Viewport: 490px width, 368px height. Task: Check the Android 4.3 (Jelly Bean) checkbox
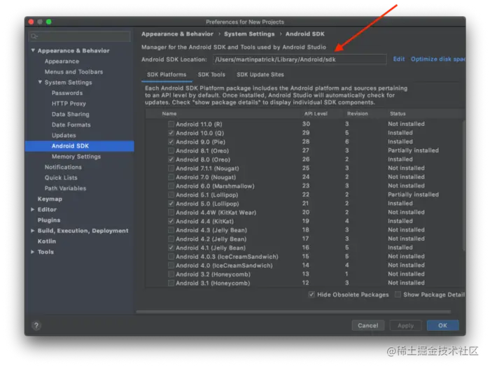point(171,230)
